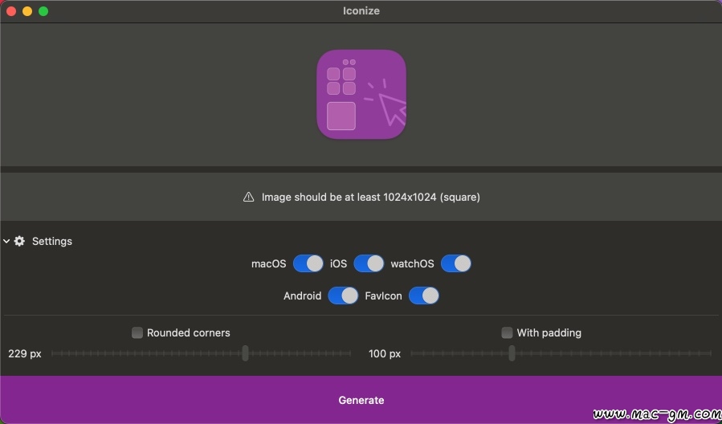Click the purple app icon preview image

click(x=361, y=94)
